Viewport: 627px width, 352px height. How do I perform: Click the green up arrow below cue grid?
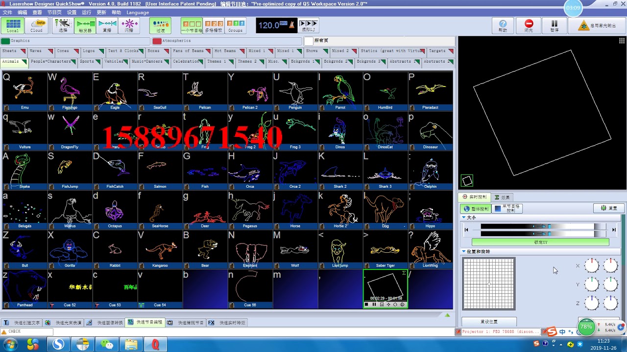[x=447, y=315]
